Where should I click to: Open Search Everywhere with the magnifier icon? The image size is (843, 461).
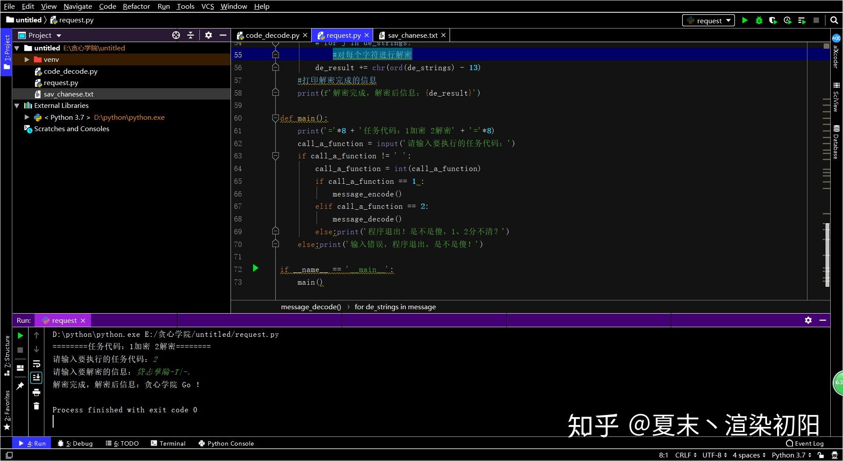coord(834,20)
